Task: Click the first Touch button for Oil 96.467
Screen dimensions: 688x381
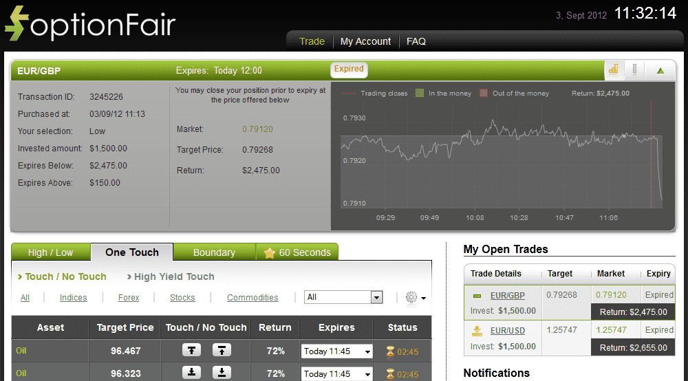Action: tap(191, 351)
